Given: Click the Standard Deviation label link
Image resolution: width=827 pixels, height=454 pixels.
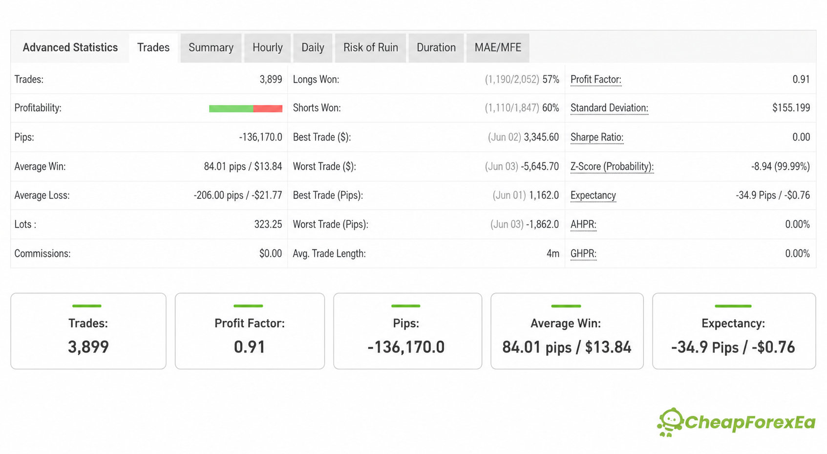Looking at the screenshot, I should pyautogui.click(x=609, y=108).
